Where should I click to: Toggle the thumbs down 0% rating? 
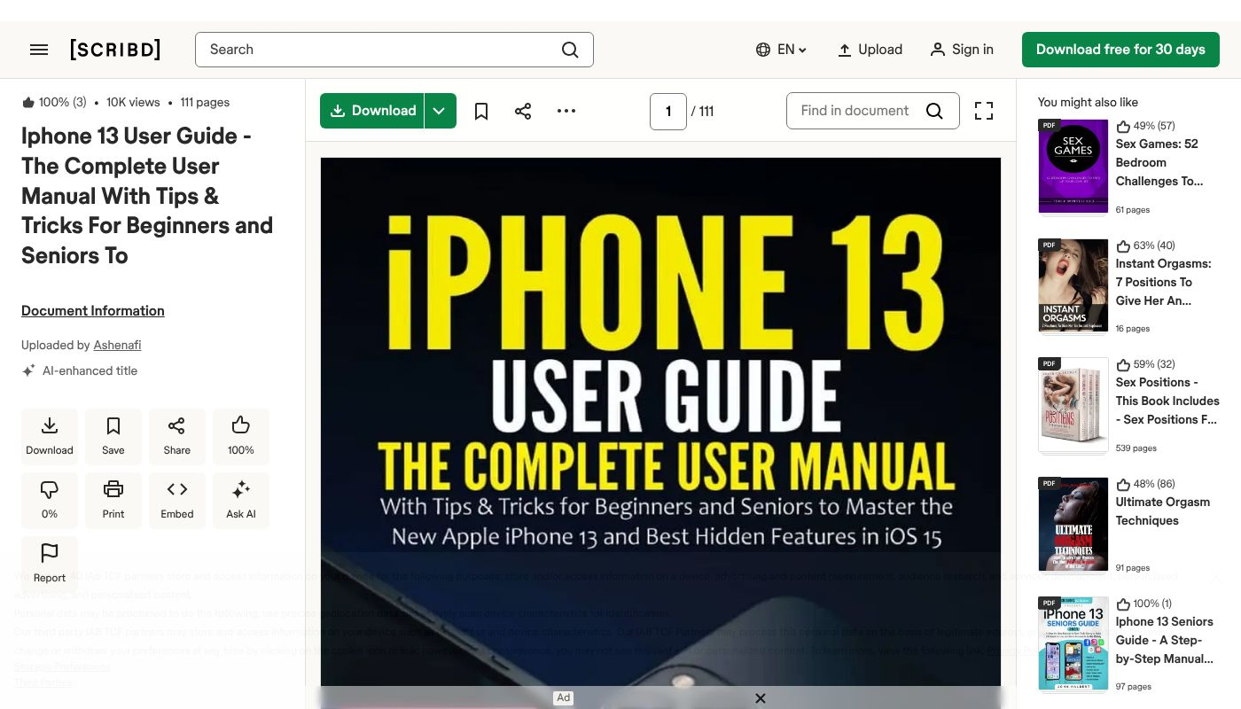(50, 500)
